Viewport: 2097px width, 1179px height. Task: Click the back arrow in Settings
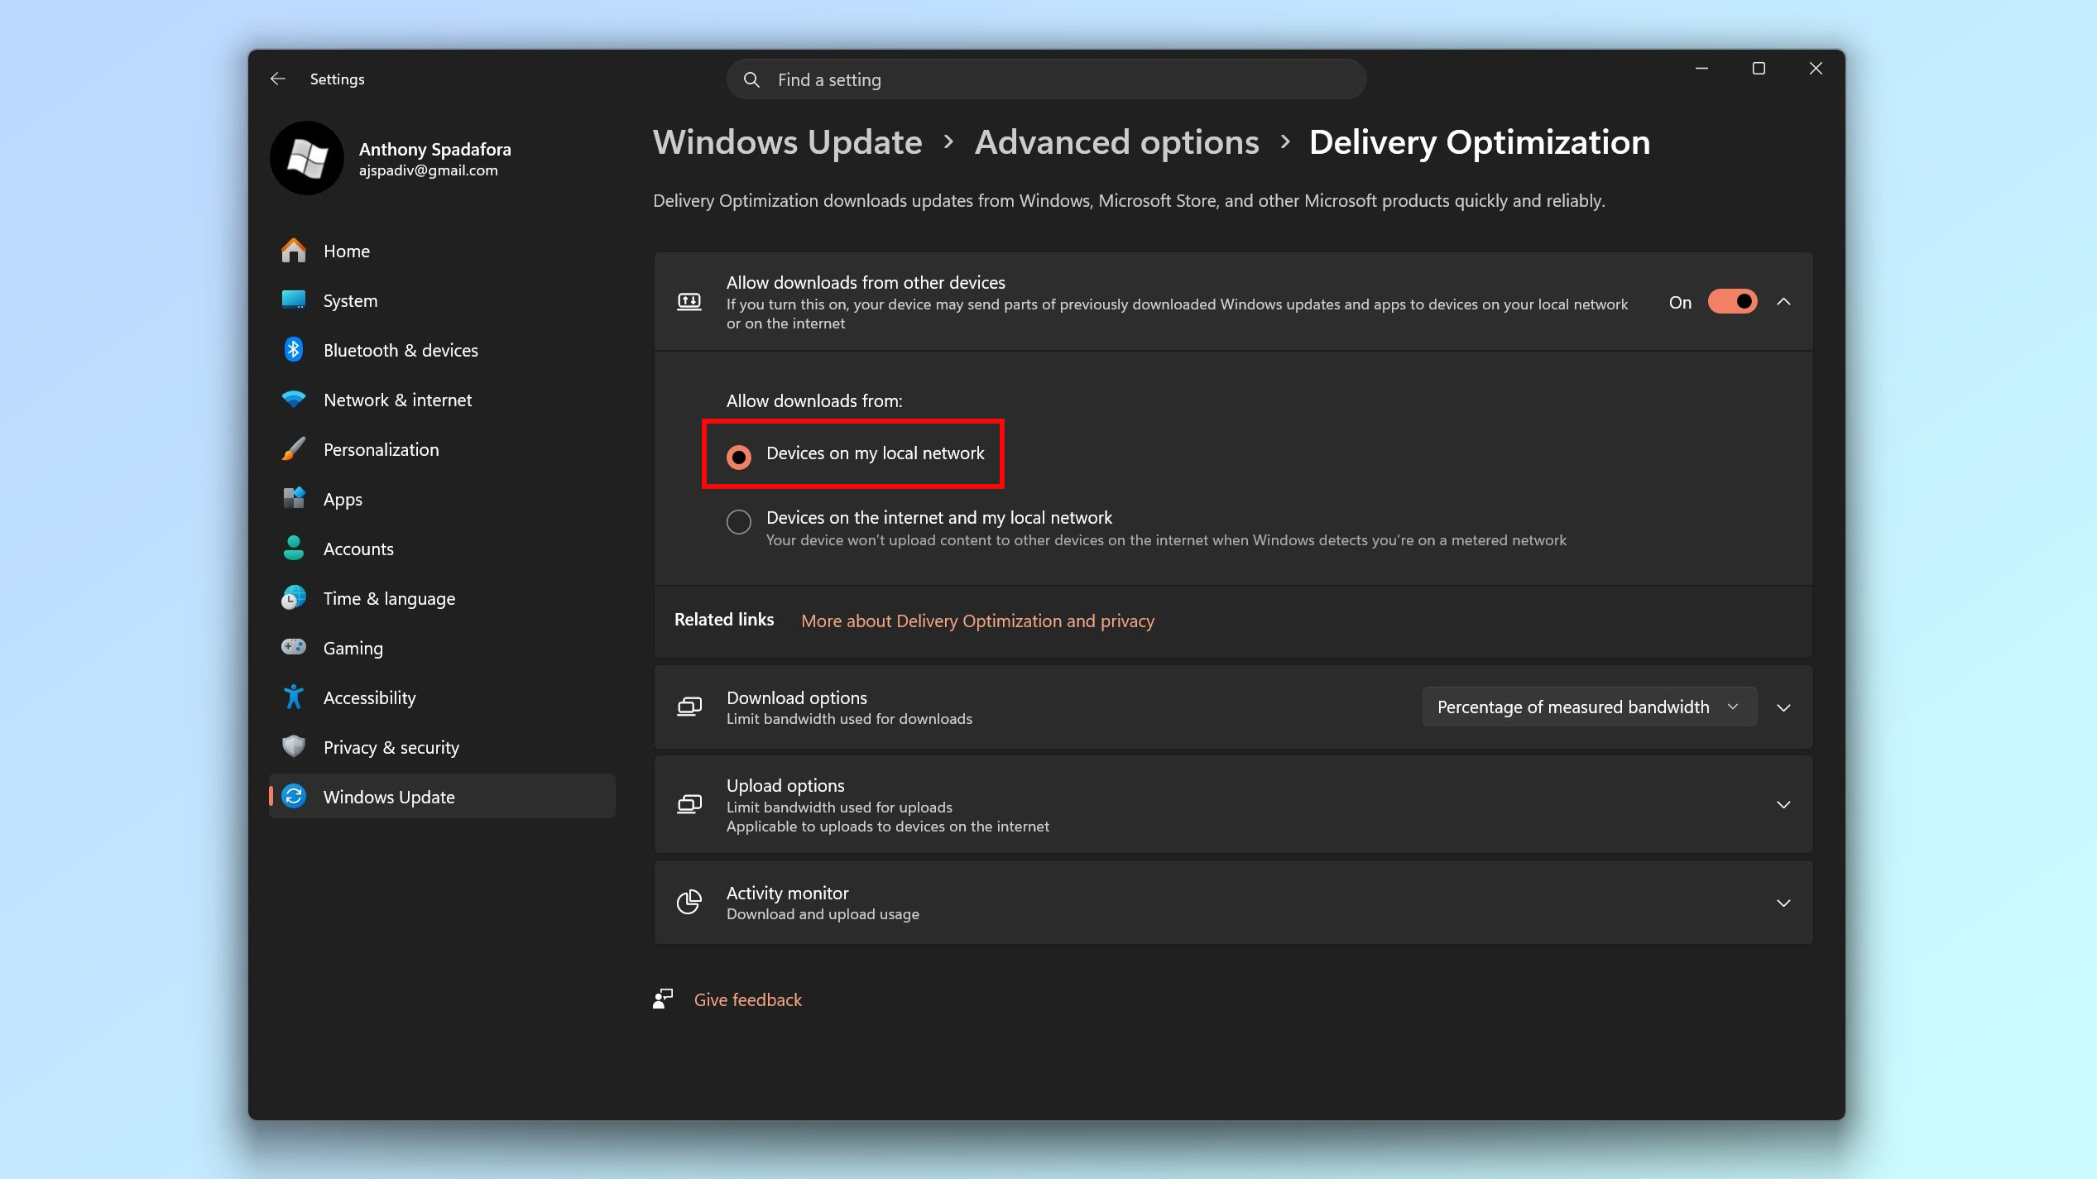(x=278, y=79)
